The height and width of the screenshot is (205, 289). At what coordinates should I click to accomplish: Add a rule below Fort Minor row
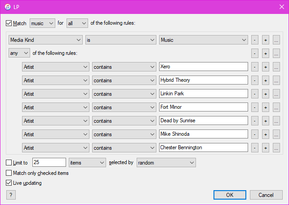click(266, 107)
